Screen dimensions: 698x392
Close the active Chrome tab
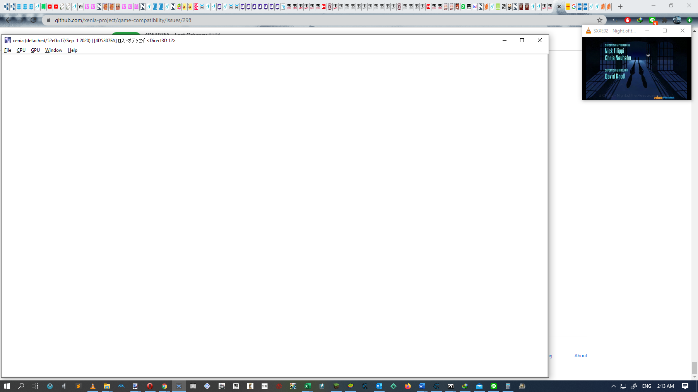559,7
